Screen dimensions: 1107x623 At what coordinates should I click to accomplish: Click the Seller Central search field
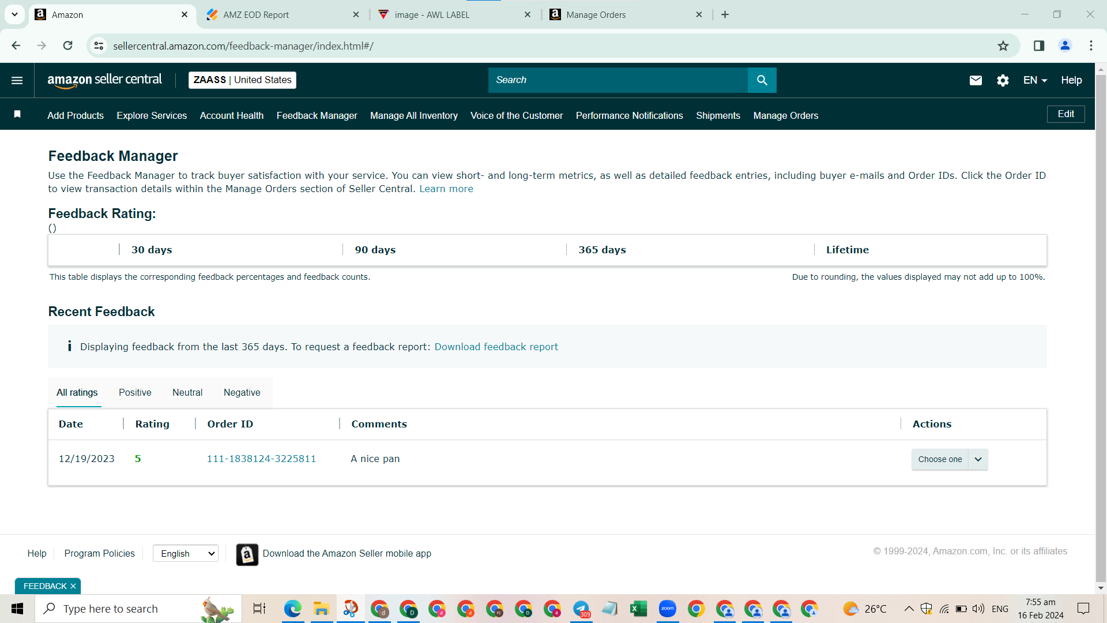pyautogui.click(x=618, y=80)
